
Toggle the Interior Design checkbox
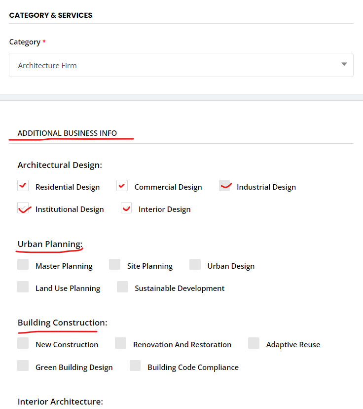click(x=126, y=208)
